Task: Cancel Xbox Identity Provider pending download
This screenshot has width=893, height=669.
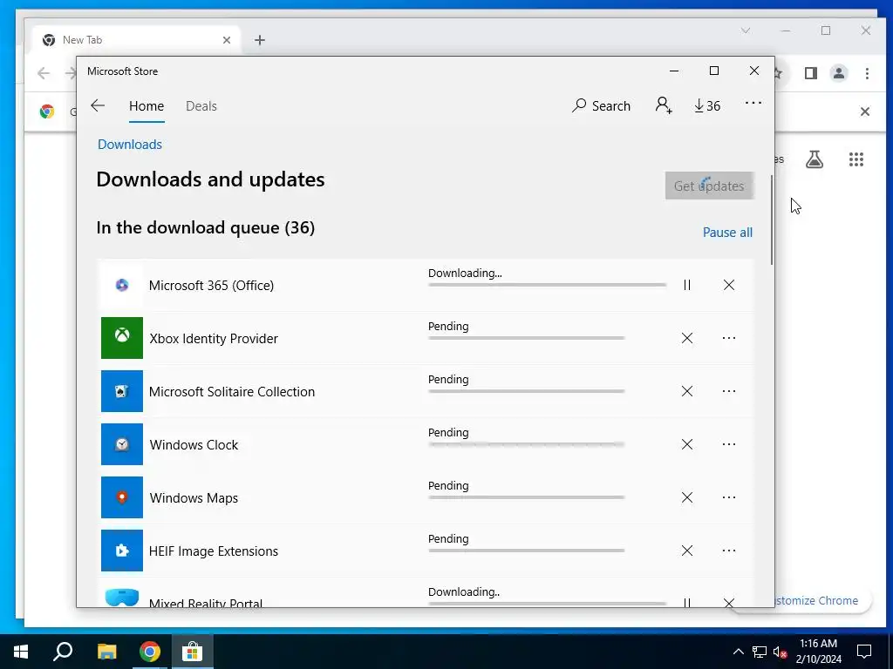Action: tap(687, 339)
